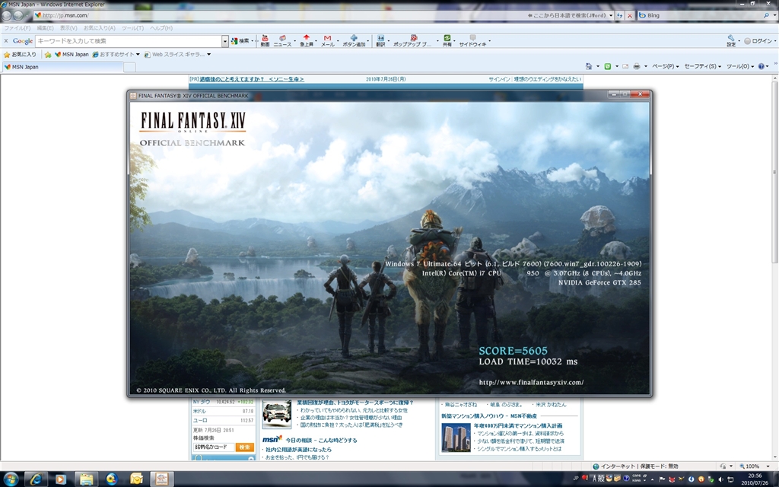Click the page's vertical scrollbar
The image size is (779, 487).
coord(774,171)
